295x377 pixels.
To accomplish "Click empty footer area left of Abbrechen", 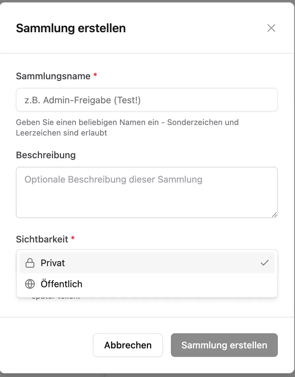I will coord(49,345).
